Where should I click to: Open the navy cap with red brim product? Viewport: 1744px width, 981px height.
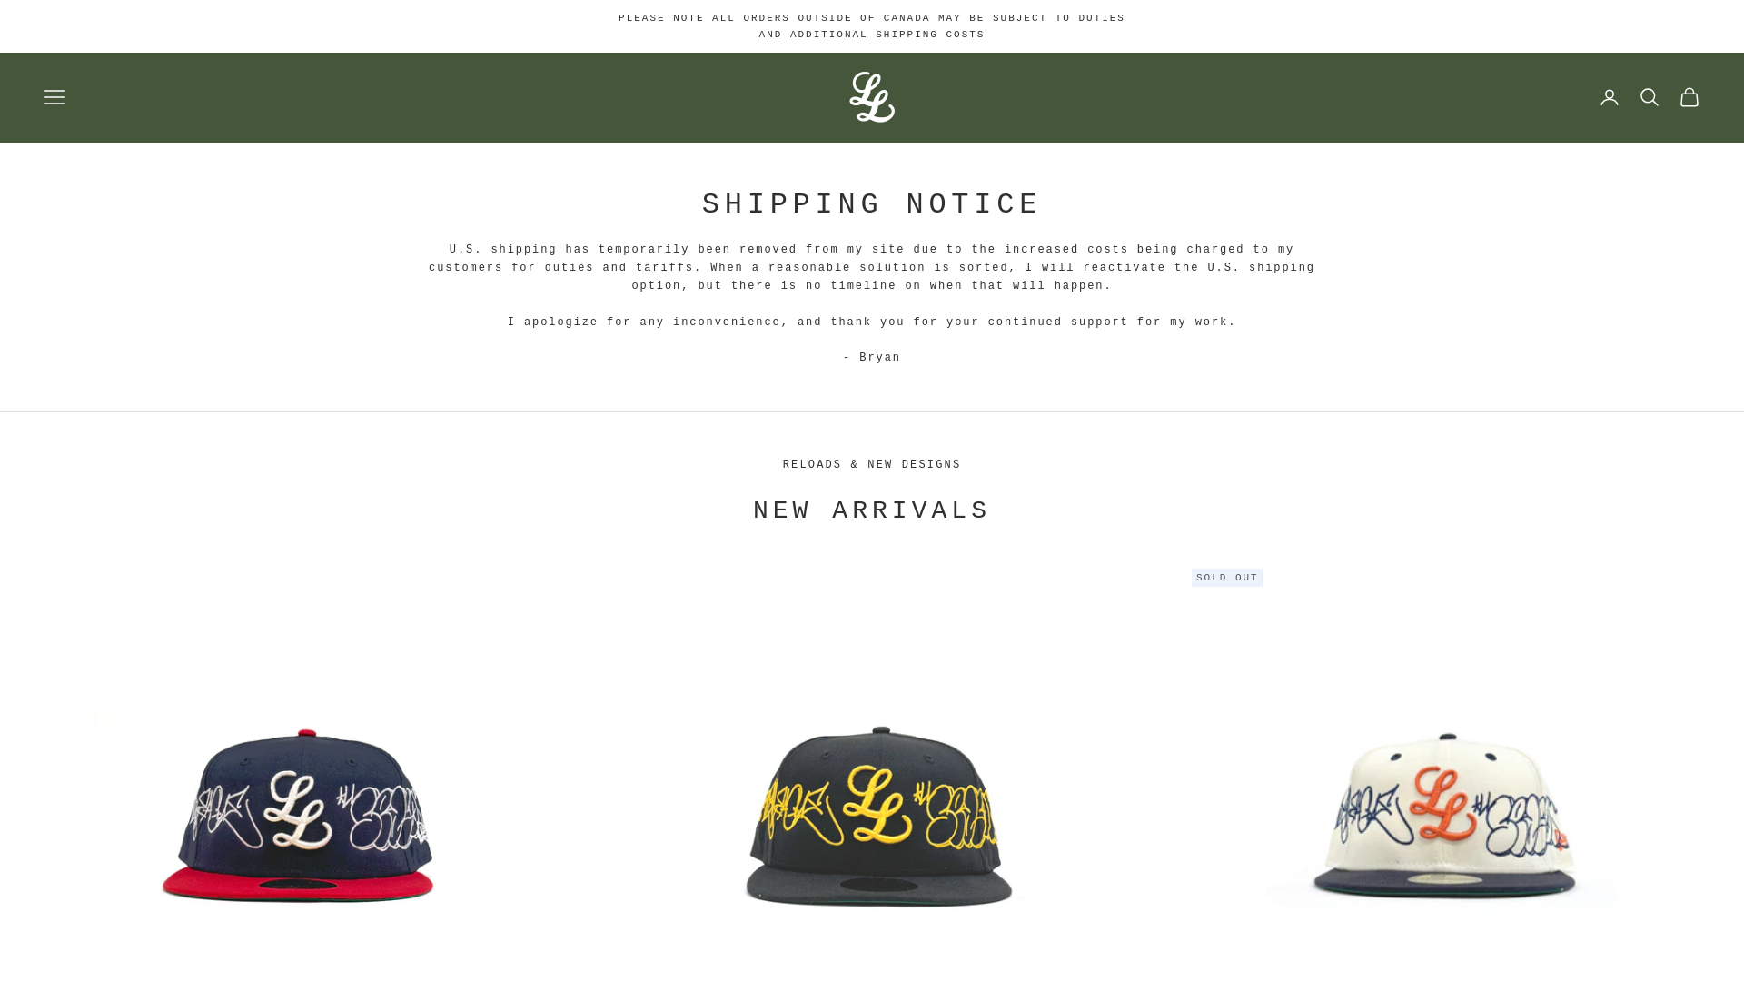click(x=297, y=813)
